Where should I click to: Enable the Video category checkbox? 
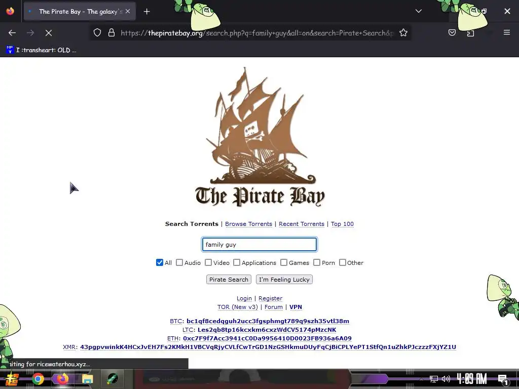pos(208,263)
